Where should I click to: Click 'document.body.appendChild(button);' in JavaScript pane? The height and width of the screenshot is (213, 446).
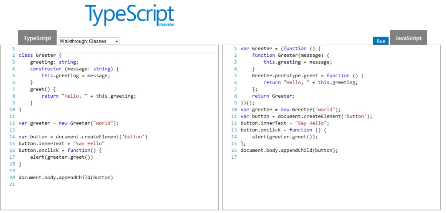point(289,151)
